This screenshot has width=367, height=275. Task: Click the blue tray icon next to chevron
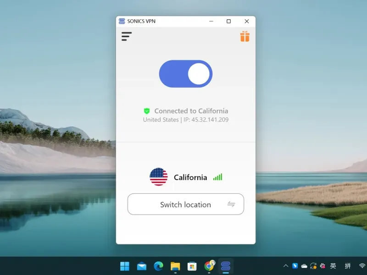click(x=295, y=266)
